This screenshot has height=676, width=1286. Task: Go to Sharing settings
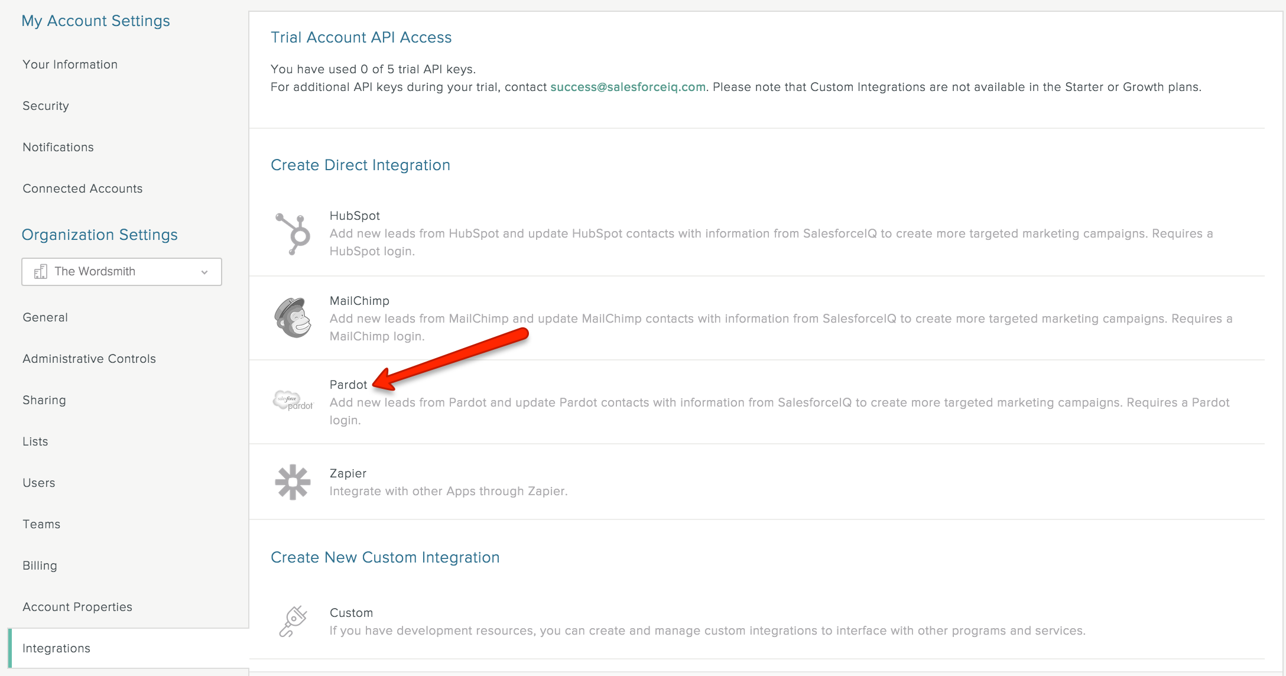click(44, 400)
